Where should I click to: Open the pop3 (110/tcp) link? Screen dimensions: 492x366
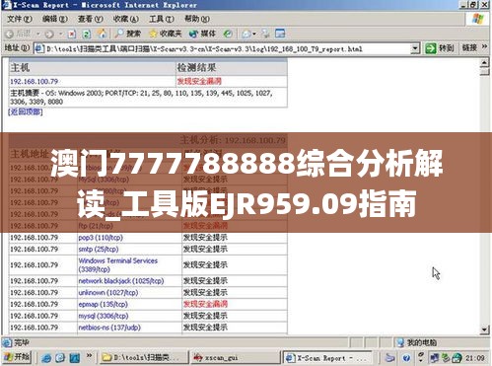[x=101, y=238]
